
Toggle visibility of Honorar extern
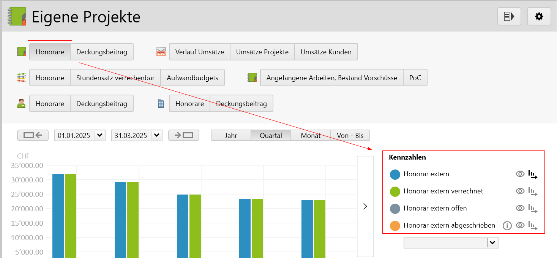[520, 174]
